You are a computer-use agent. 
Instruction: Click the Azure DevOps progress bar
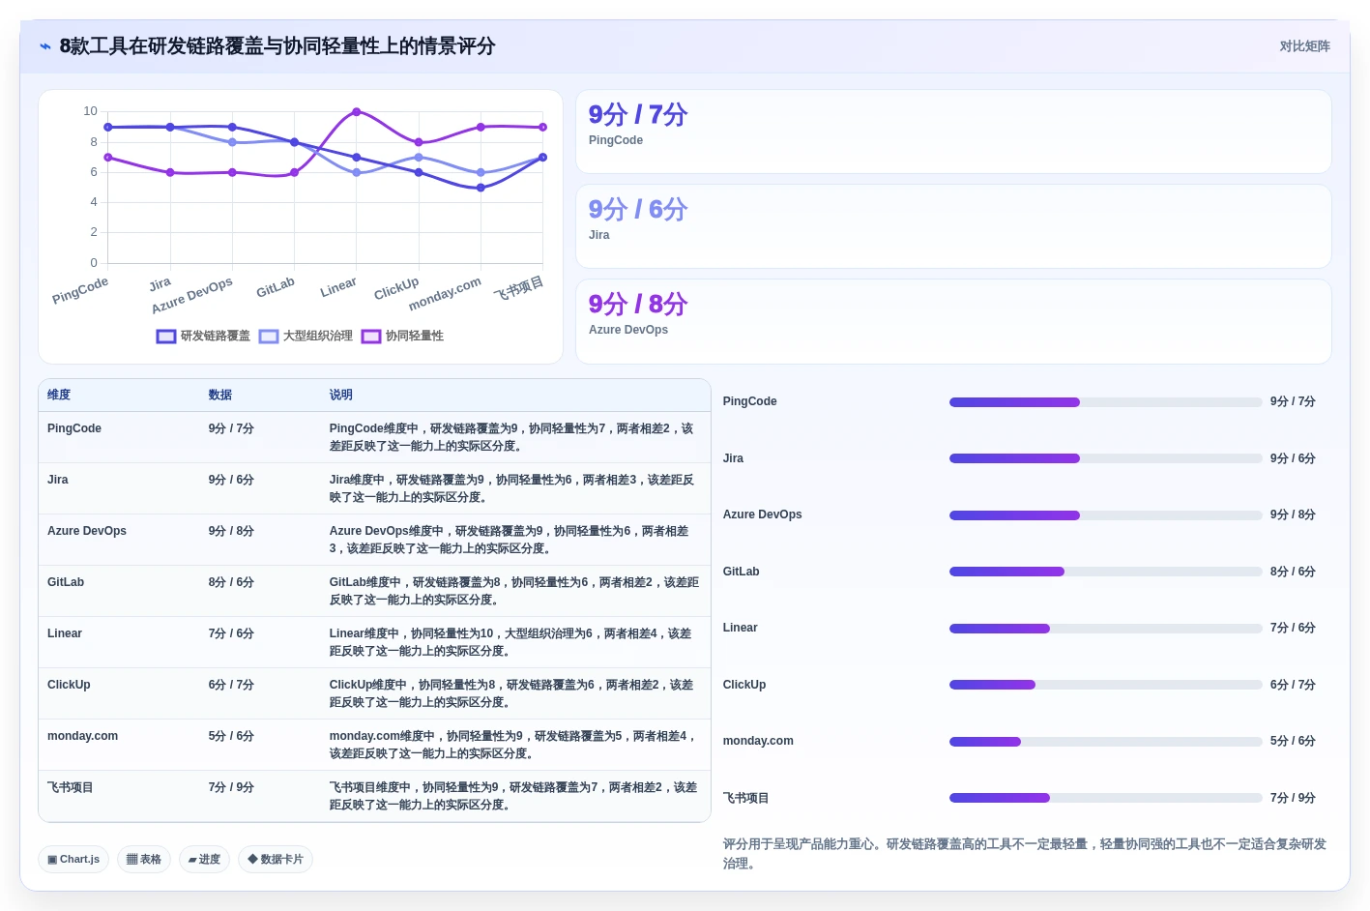1106,515
